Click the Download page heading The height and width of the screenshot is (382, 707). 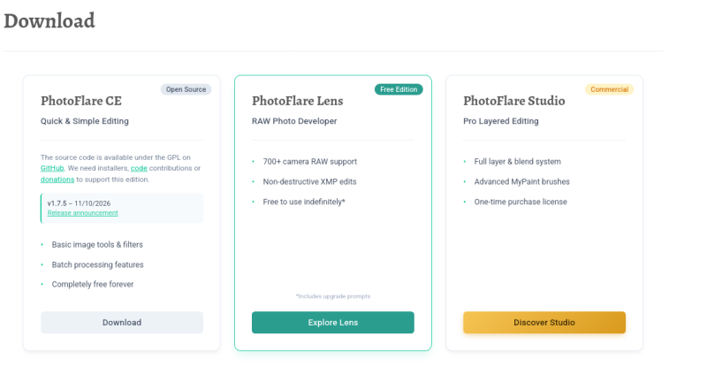click(49, 20)
